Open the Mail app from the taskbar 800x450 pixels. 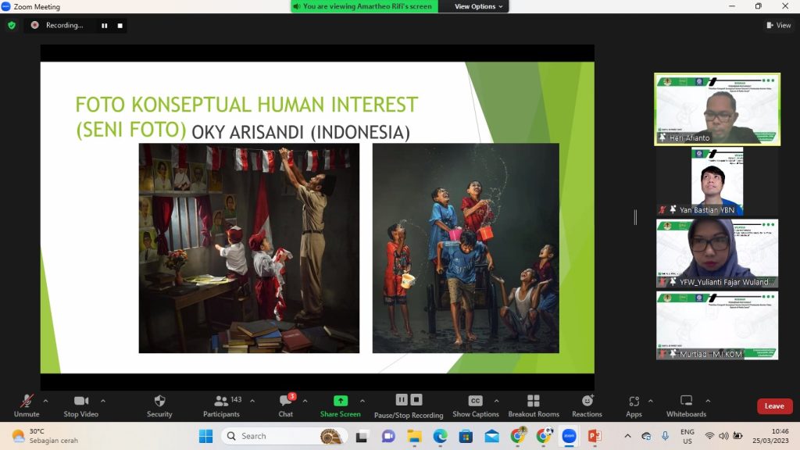(492, 436)
